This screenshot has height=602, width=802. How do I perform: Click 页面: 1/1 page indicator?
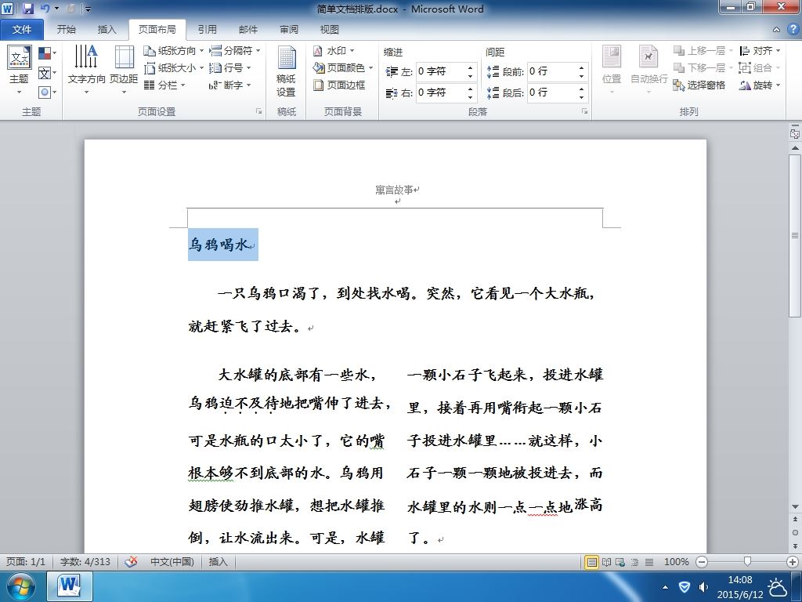pos(26,561)
